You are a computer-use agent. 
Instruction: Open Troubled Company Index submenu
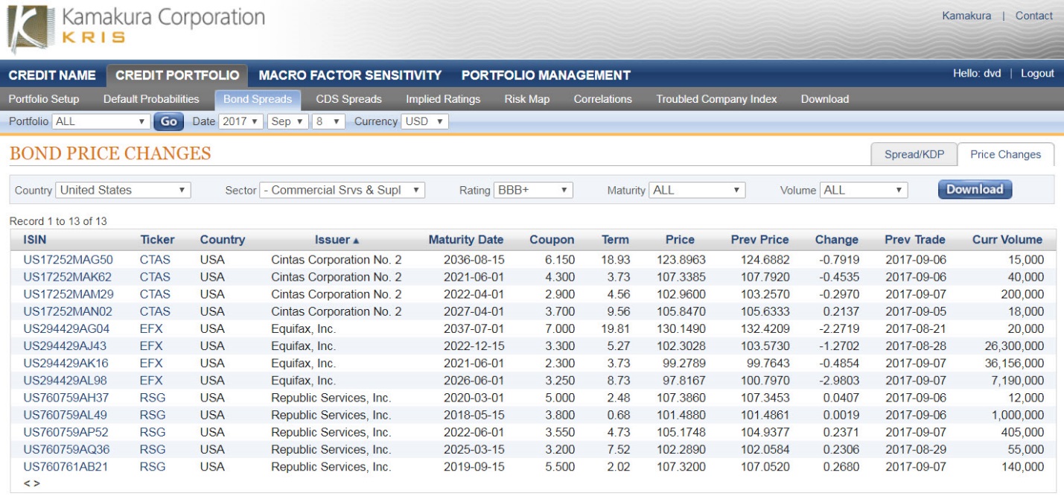(x=716, y=99)
